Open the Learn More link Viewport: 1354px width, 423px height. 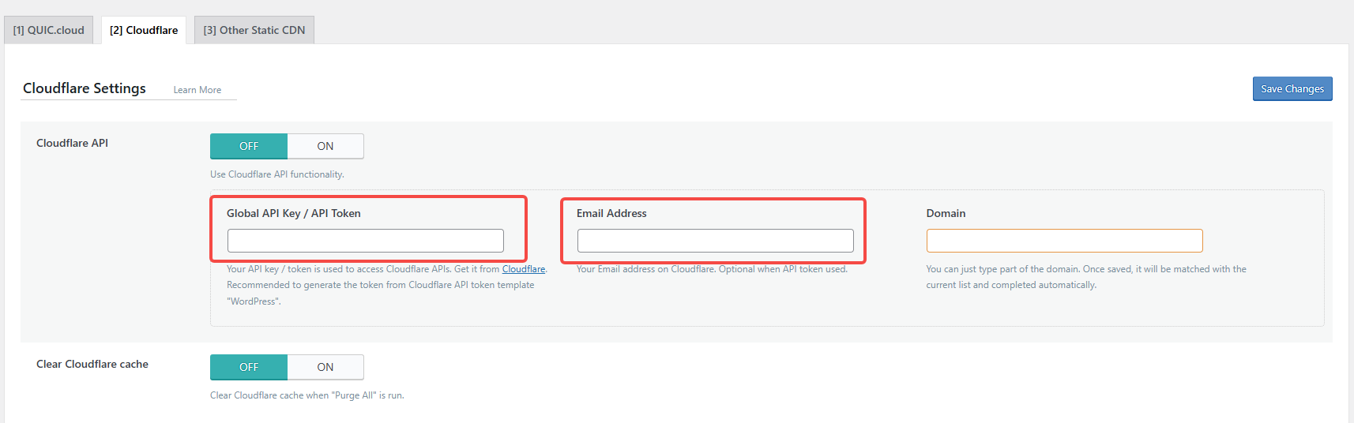click(x=197, y=90)
